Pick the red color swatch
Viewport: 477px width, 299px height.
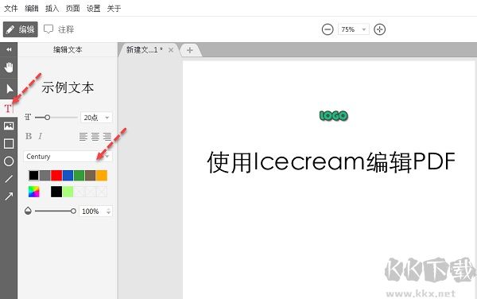point(56,176)
